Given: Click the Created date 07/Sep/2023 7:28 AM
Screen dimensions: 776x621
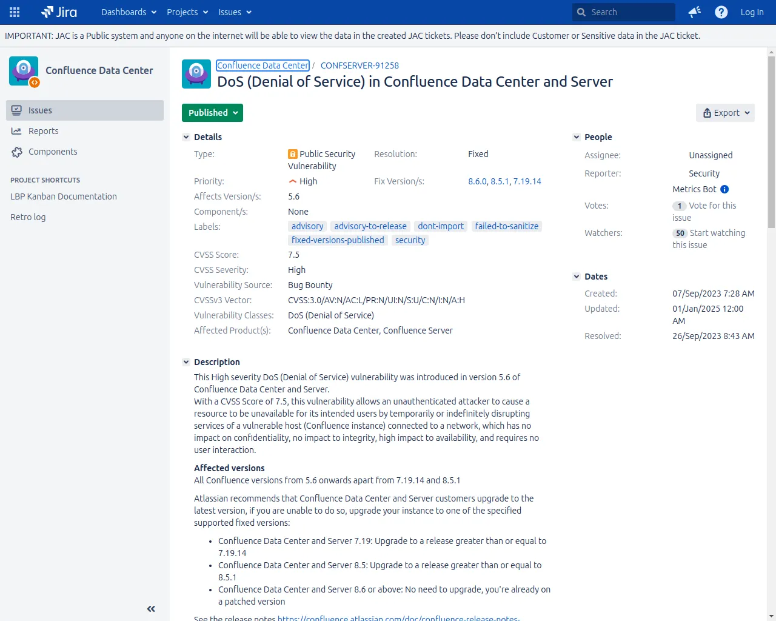Looking at the screenshot, I should pos(714,294).
